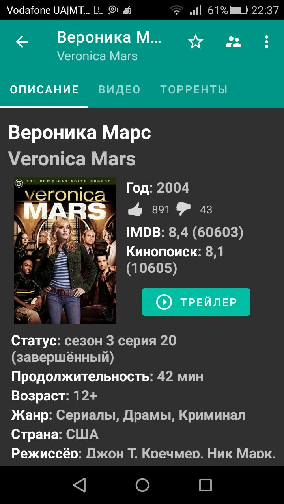Screen dimensions: 284x504
Task: Open the recent apps square button
Action: click(205, 485)
